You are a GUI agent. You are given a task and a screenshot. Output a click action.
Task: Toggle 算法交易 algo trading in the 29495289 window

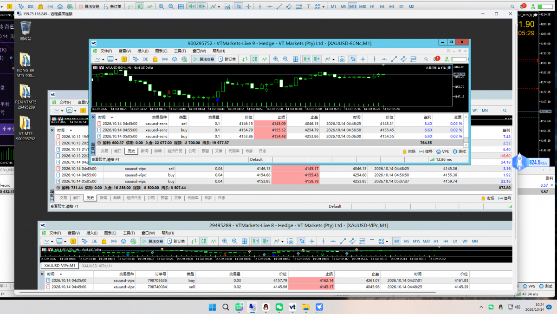[153, 241]
